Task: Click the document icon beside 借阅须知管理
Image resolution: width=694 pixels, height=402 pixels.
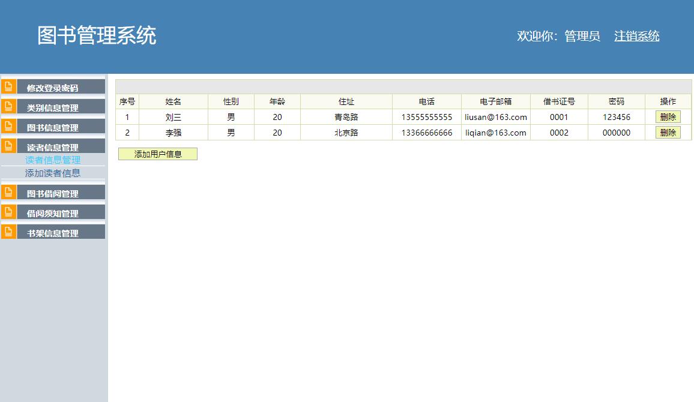Action: pos(7,212)
